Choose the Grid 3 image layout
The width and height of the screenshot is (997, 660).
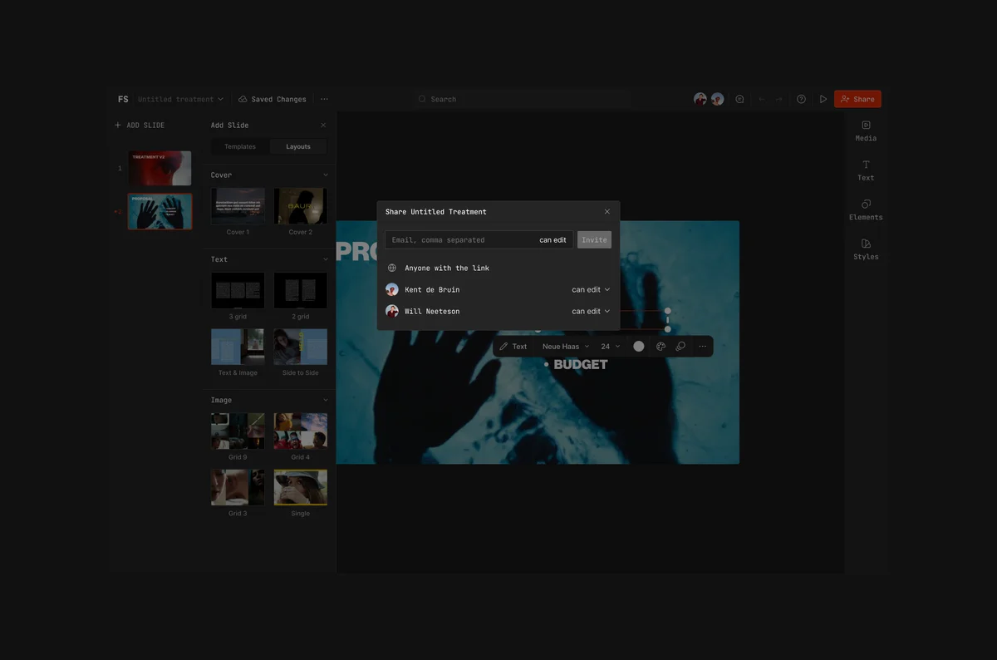[238, 487]
